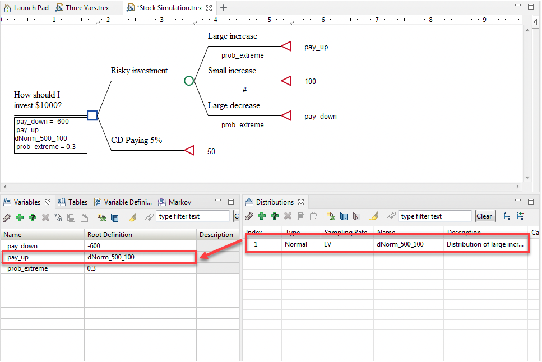Open the Tables view tab

(73, 202)
